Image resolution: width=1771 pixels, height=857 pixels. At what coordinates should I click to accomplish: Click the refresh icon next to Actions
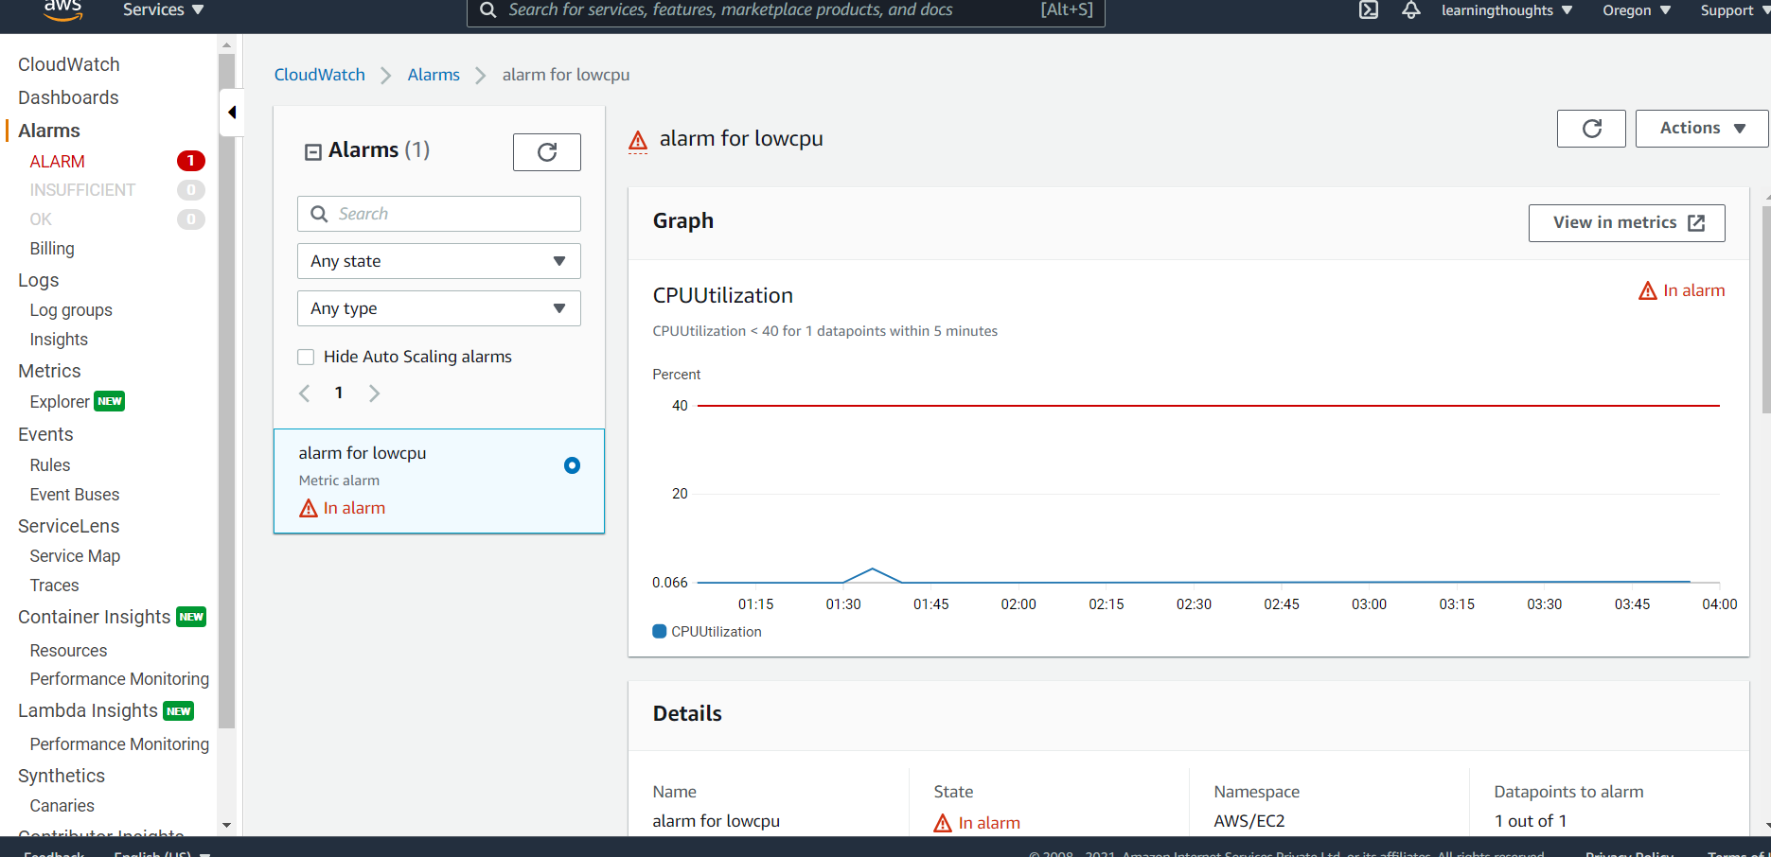point(1591,128)
